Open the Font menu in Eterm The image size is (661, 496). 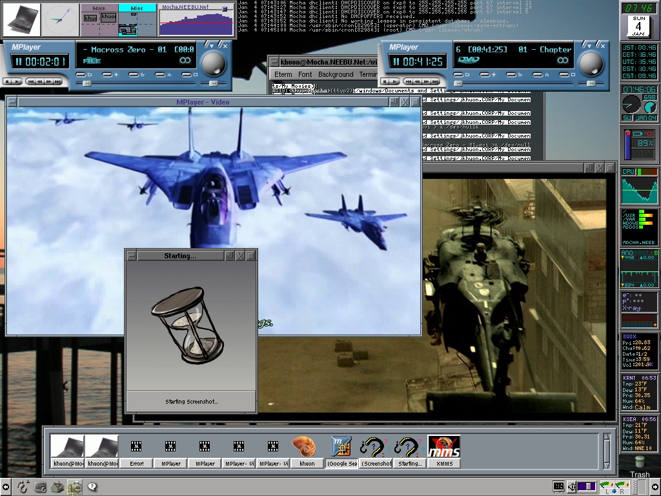(305, 75)
